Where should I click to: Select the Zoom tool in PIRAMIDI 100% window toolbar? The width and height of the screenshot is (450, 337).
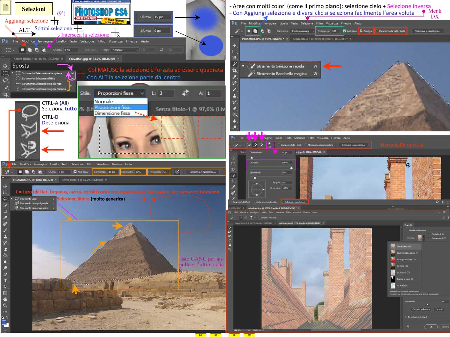pos(5,306)
